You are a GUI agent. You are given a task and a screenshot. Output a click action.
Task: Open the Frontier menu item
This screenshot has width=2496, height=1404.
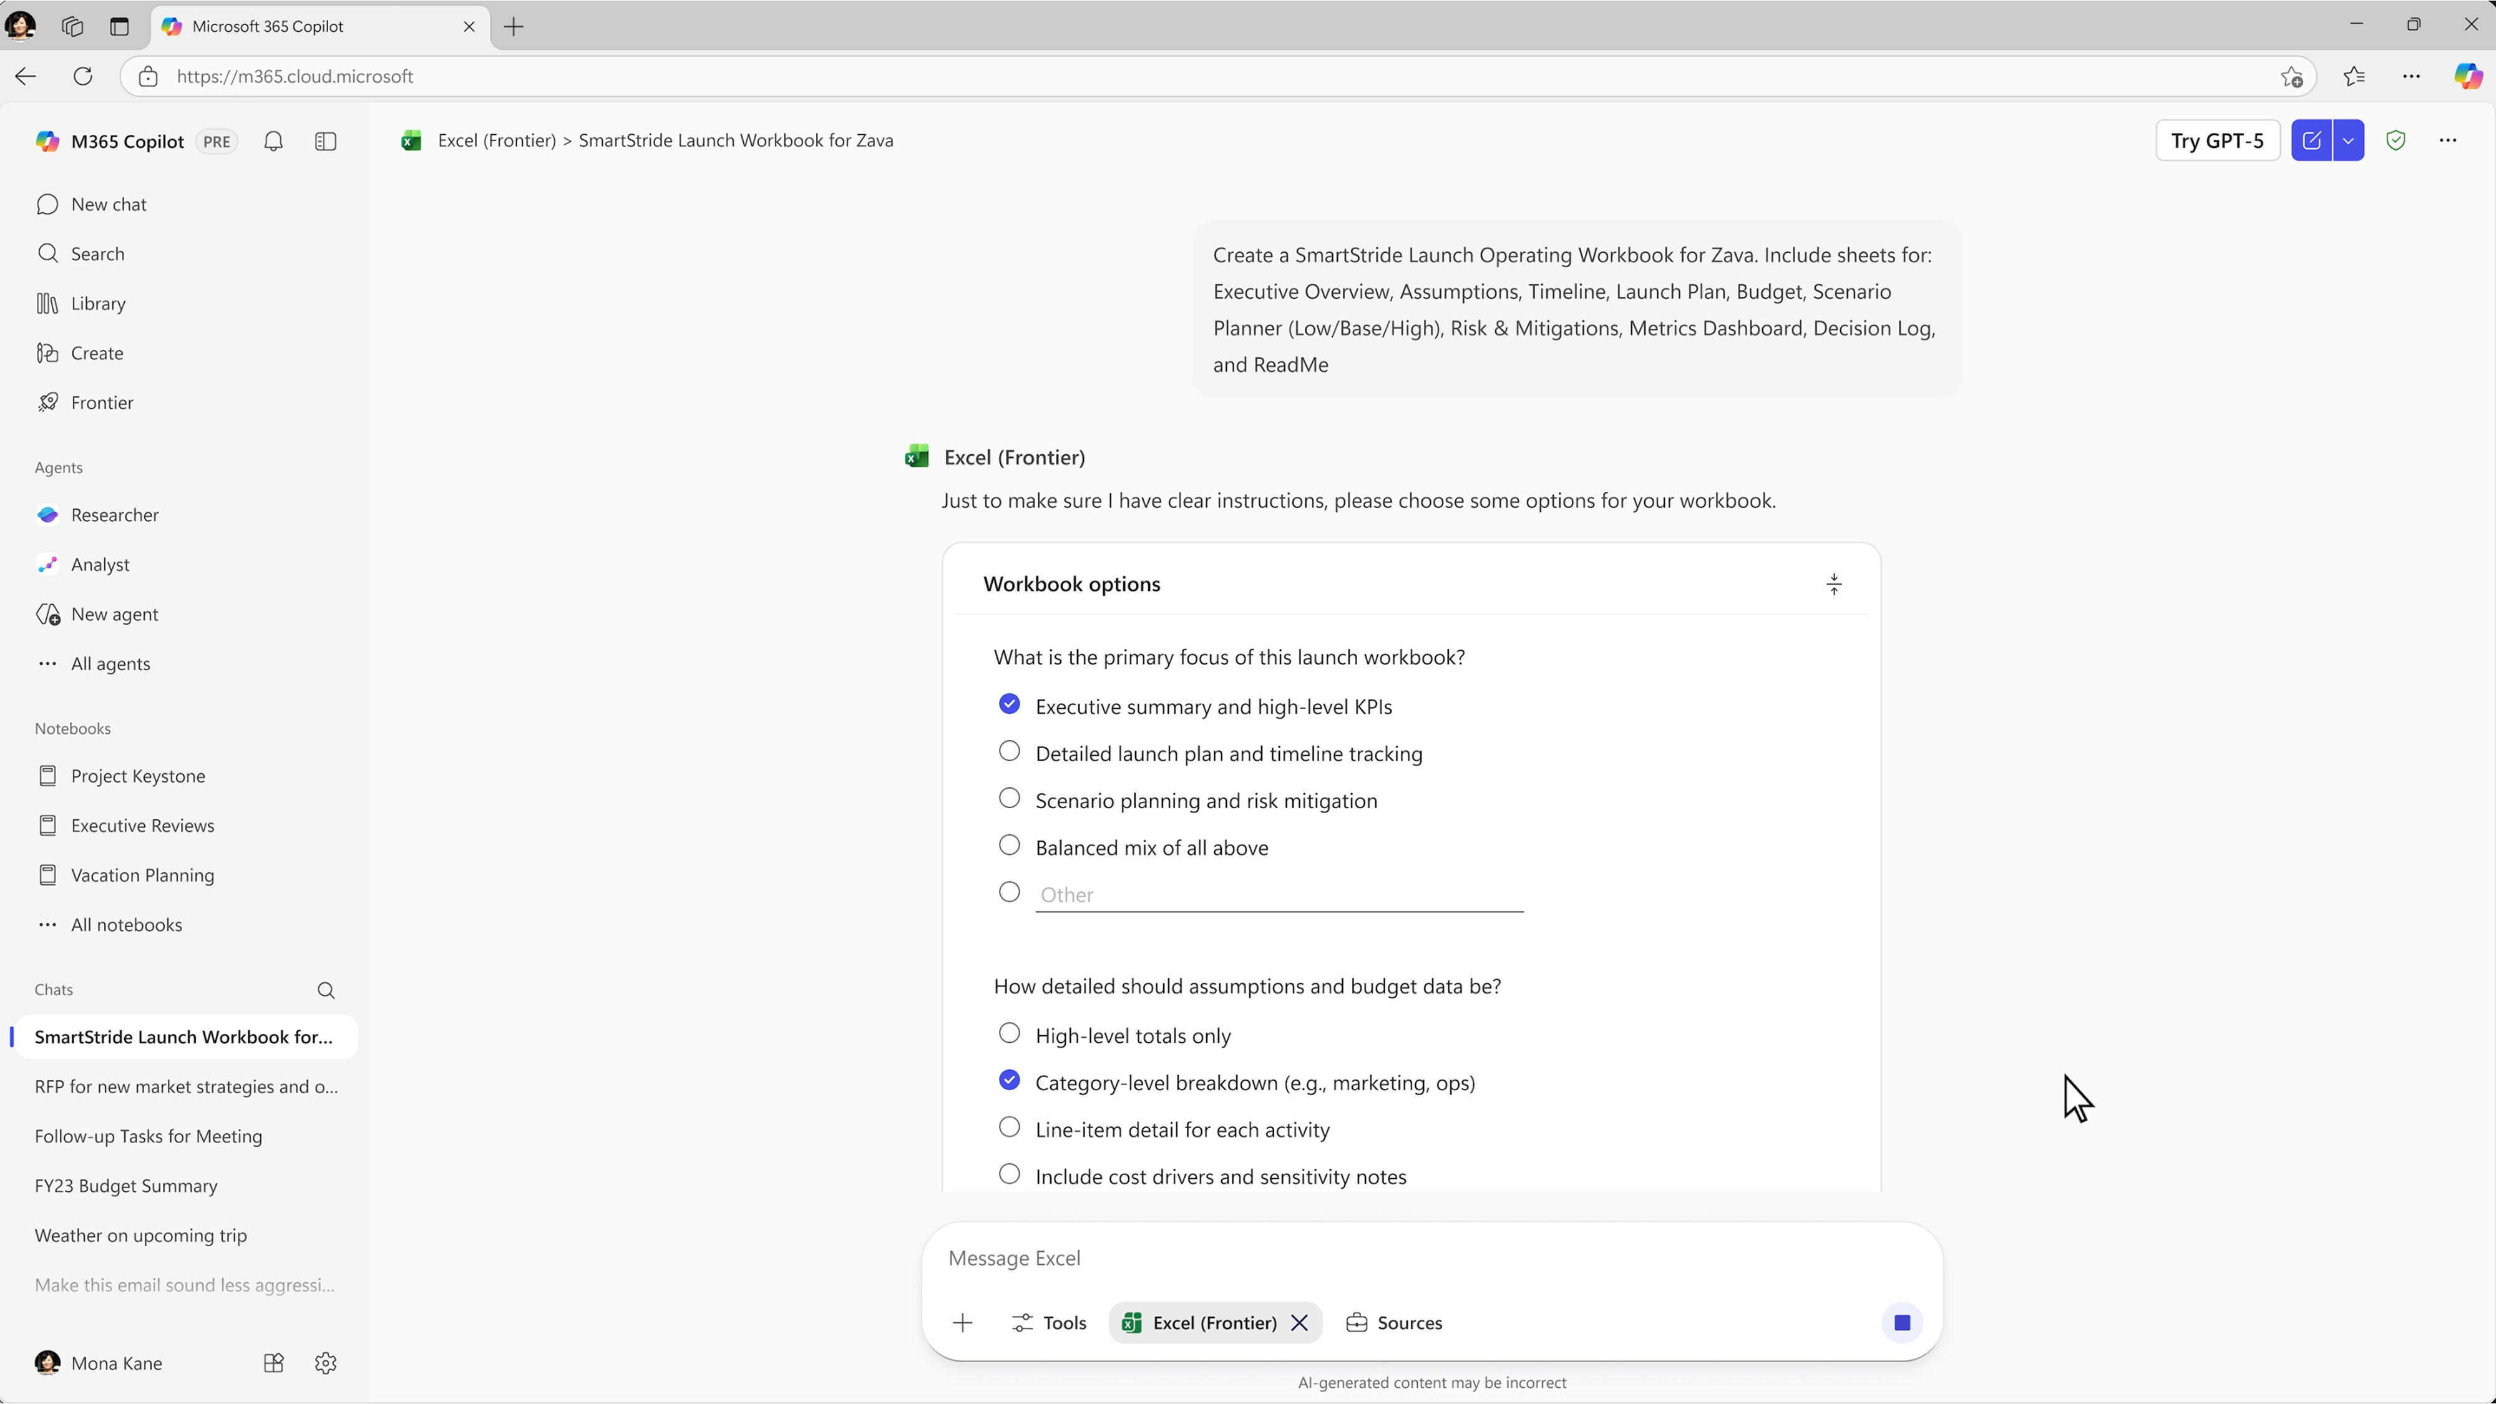click(102, 402)
